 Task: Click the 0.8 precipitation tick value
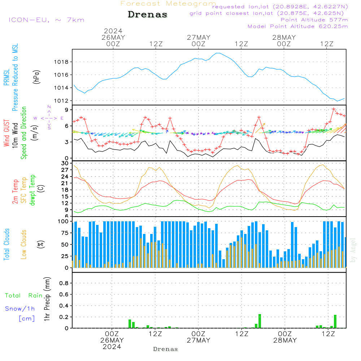(64, 283)
